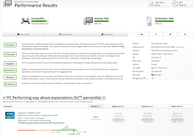194x137 pixels.
Task: Click the gamepad Gaming icon
Action: 25,21
